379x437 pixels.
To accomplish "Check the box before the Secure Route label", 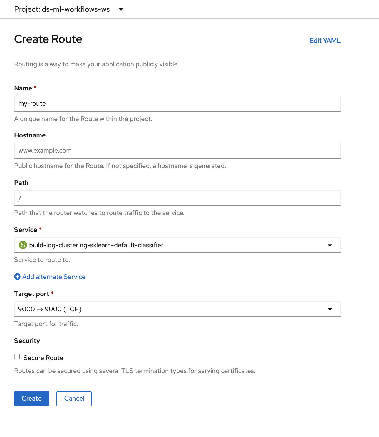I will click(x=17, y=356).
